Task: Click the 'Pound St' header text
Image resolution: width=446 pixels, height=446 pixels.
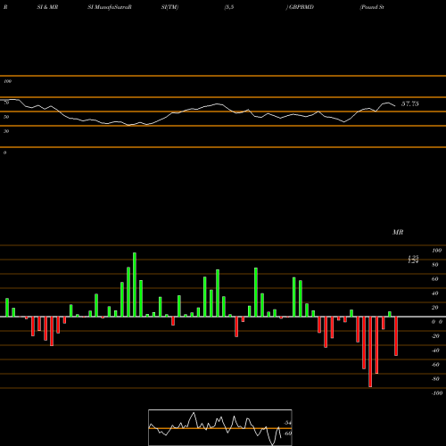Action: pyautogui.click(x=372, y=7)
